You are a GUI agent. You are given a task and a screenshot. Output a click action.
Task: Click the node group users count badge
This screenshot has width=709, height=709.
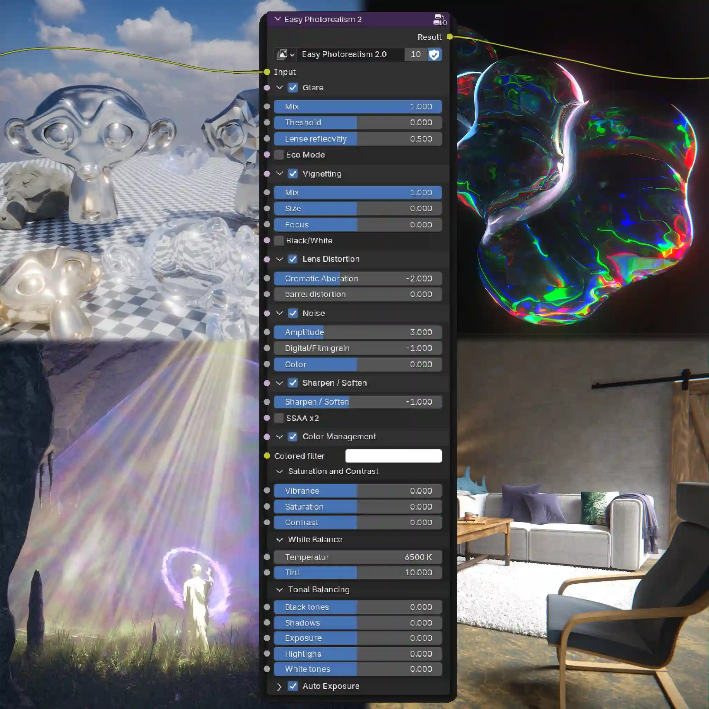(x=415, y=54)
